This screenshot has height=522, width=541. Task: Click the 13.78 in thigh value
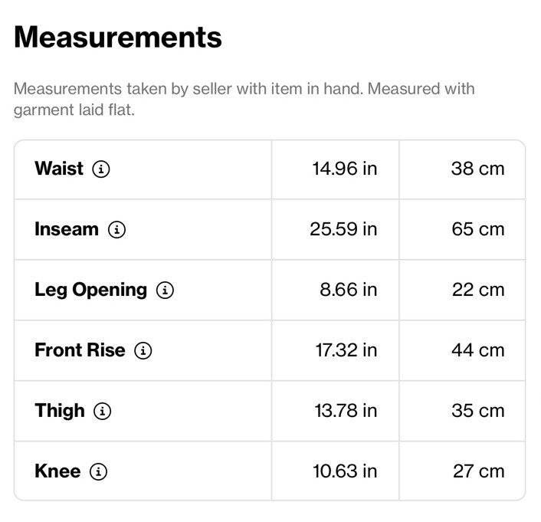tap(346, 411)
